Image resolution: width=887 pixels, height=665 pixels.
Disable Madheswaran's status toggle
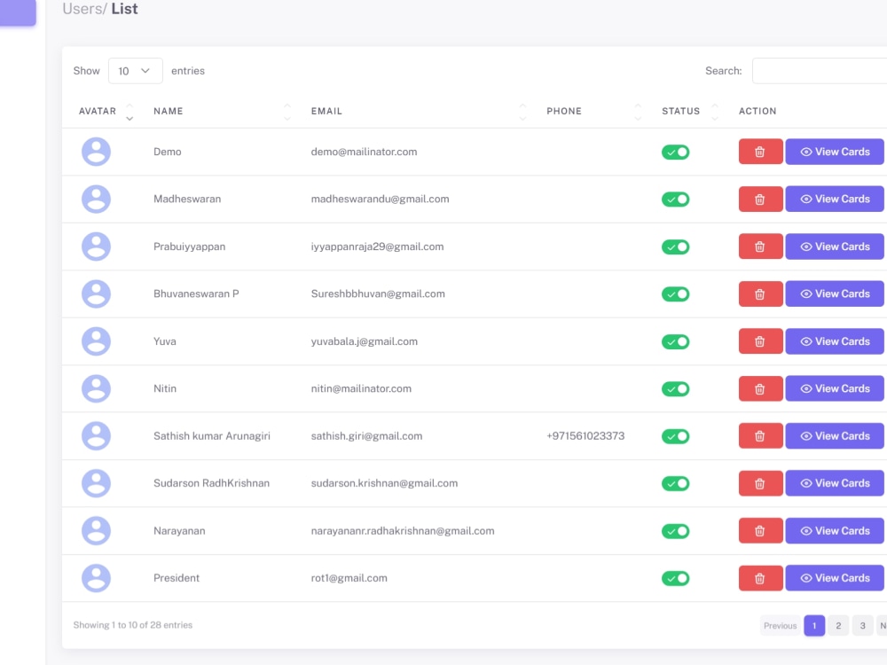(x=675, y=199)
